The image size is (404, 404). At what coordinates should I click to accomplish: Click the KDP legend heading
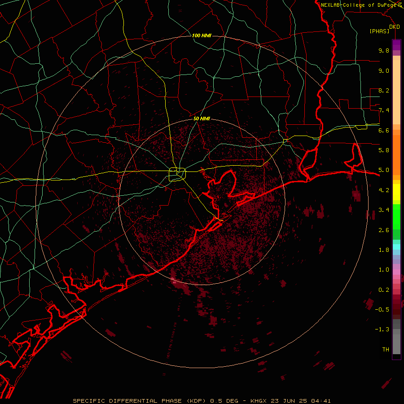click(x=395, y=27)
